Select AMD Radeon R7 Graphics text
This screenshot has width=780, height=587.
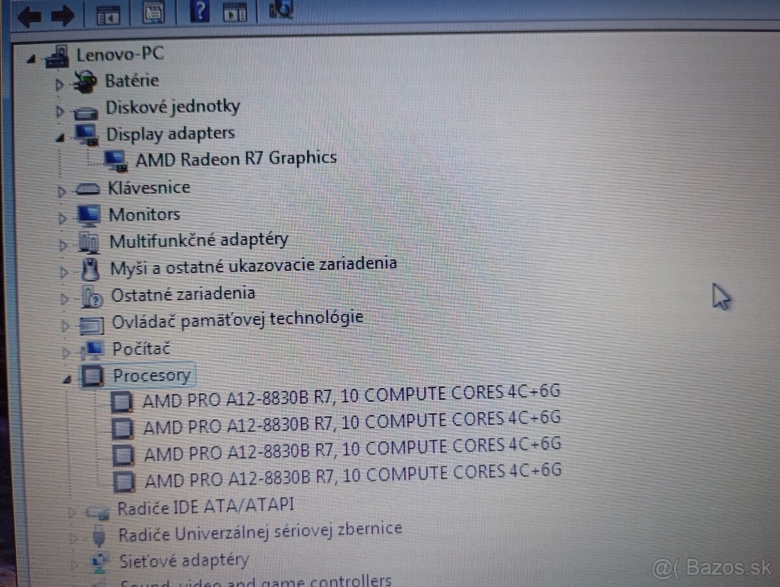237,158
